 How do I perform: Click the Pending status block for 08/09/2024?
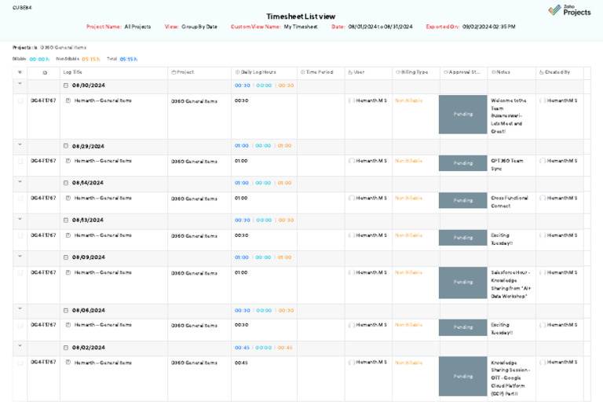tap(463, 283)
